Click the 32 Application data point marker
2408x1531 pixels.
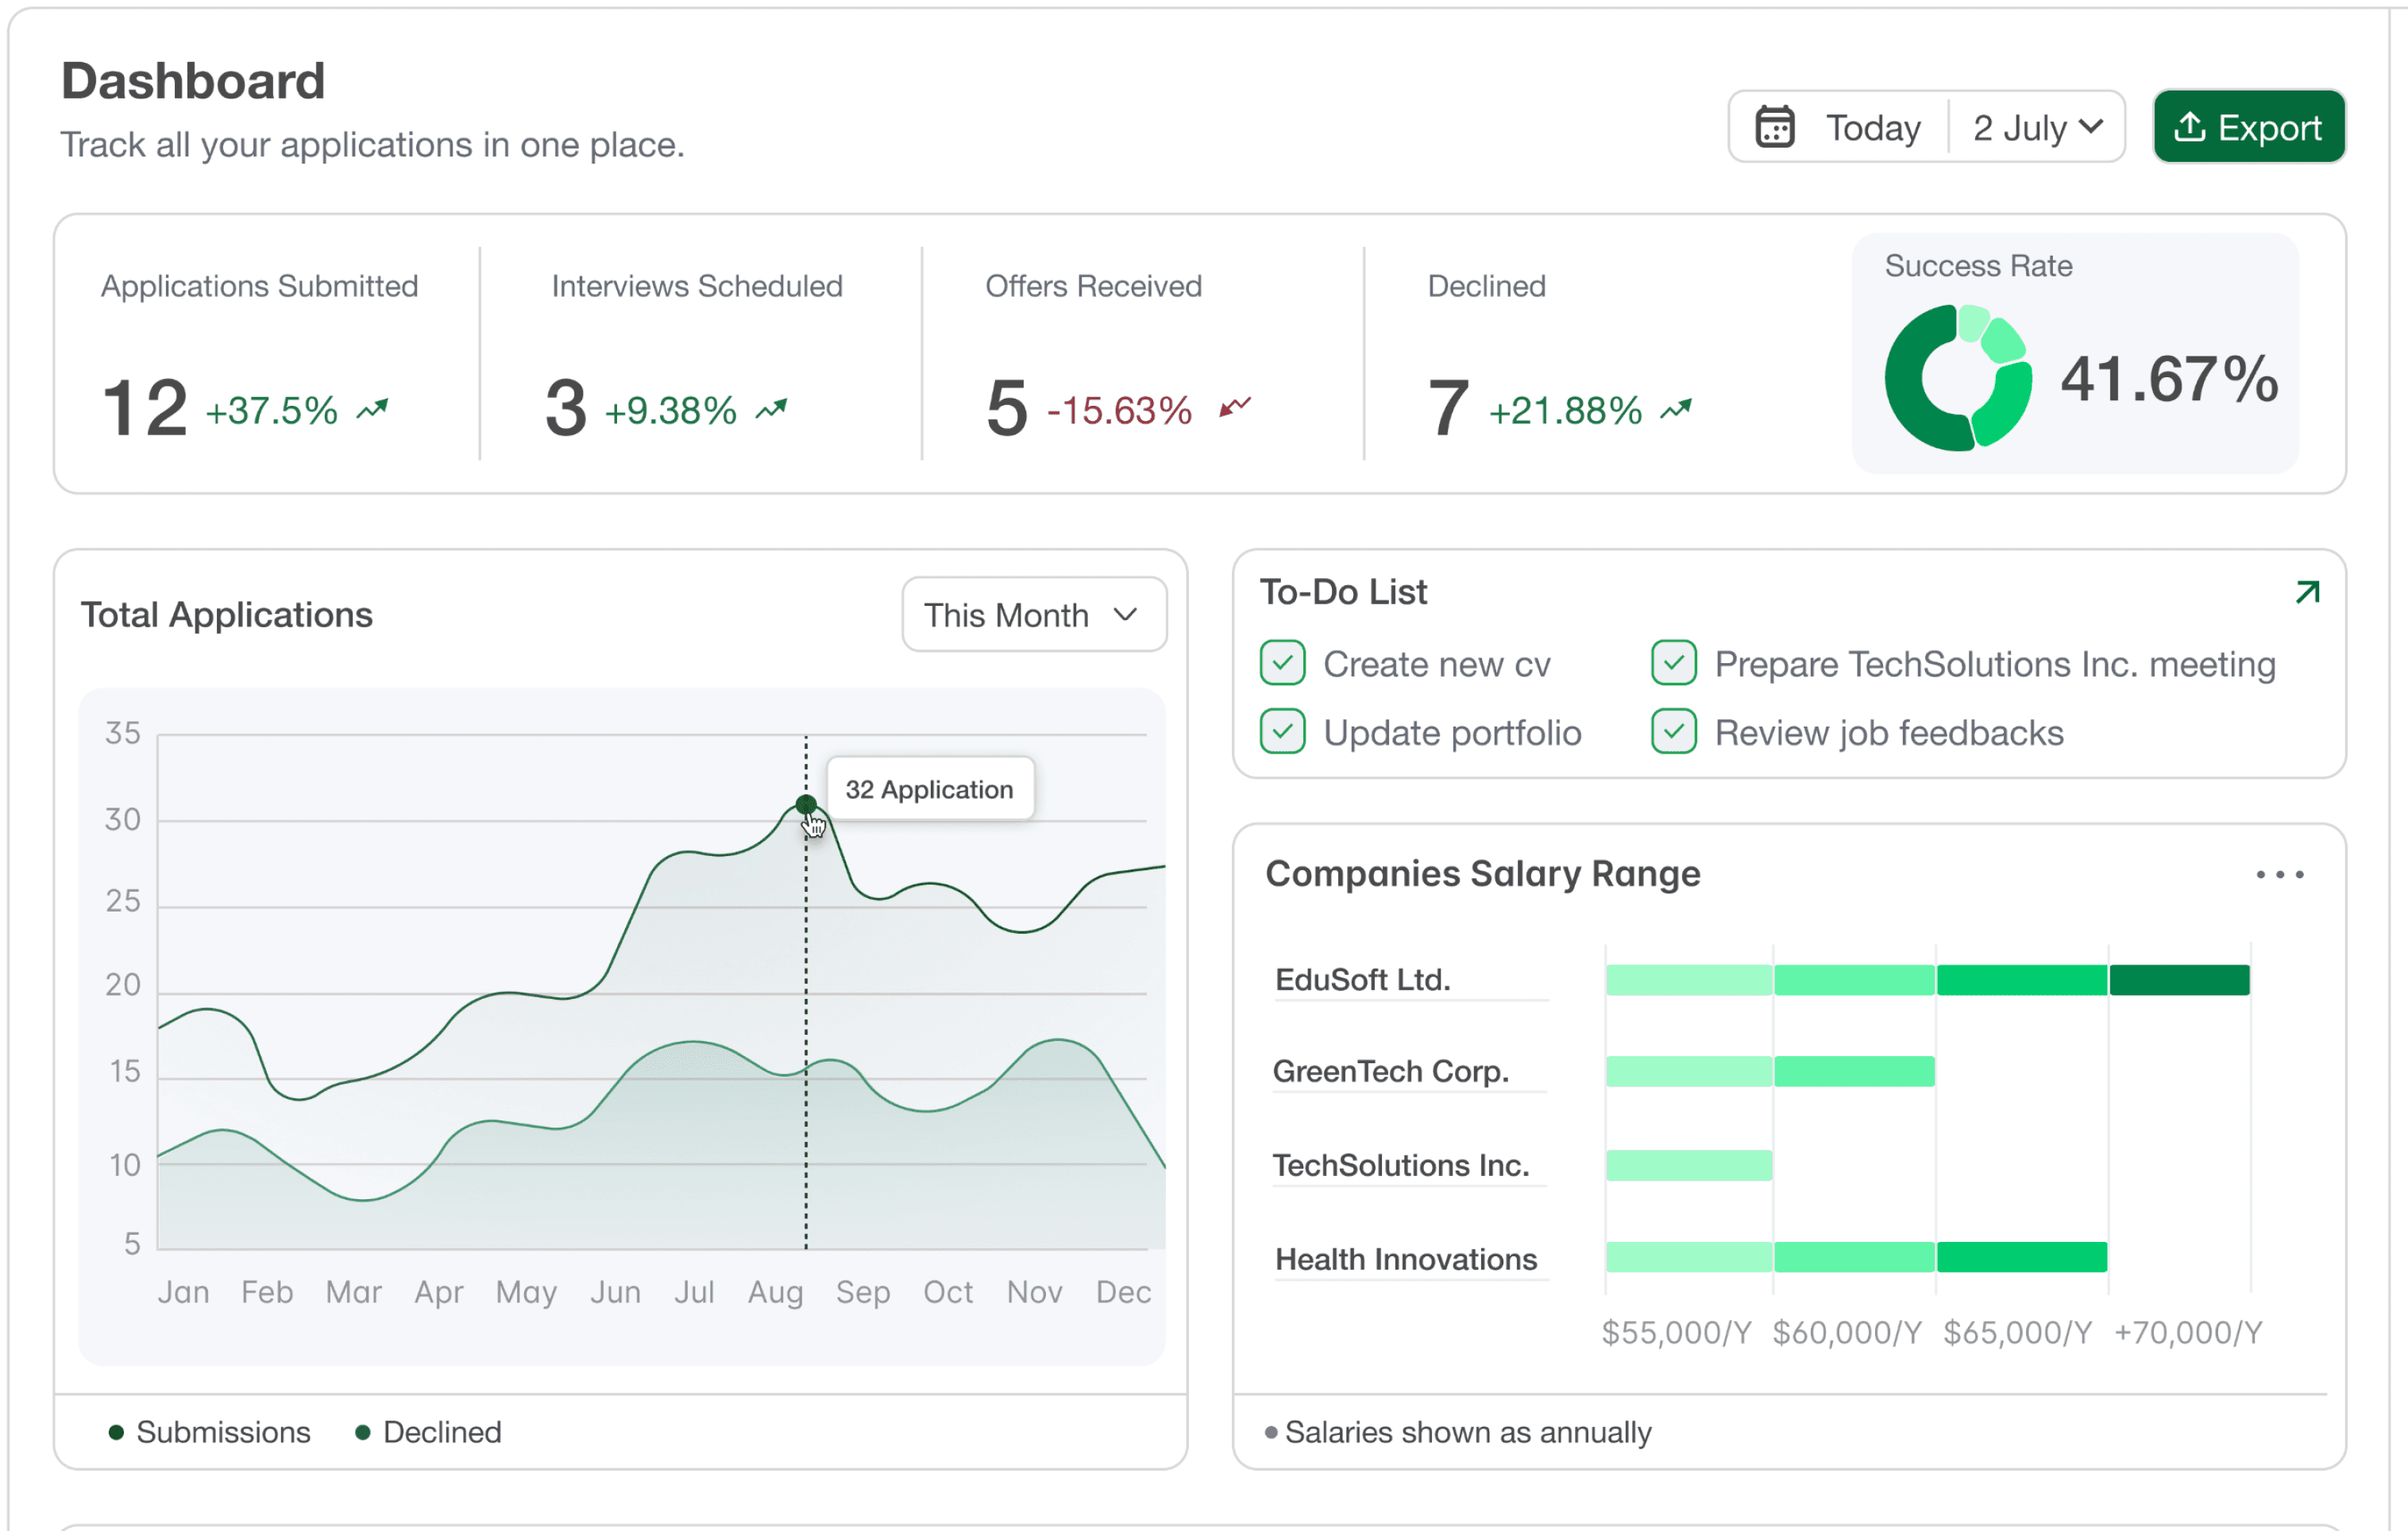point(806,805)
